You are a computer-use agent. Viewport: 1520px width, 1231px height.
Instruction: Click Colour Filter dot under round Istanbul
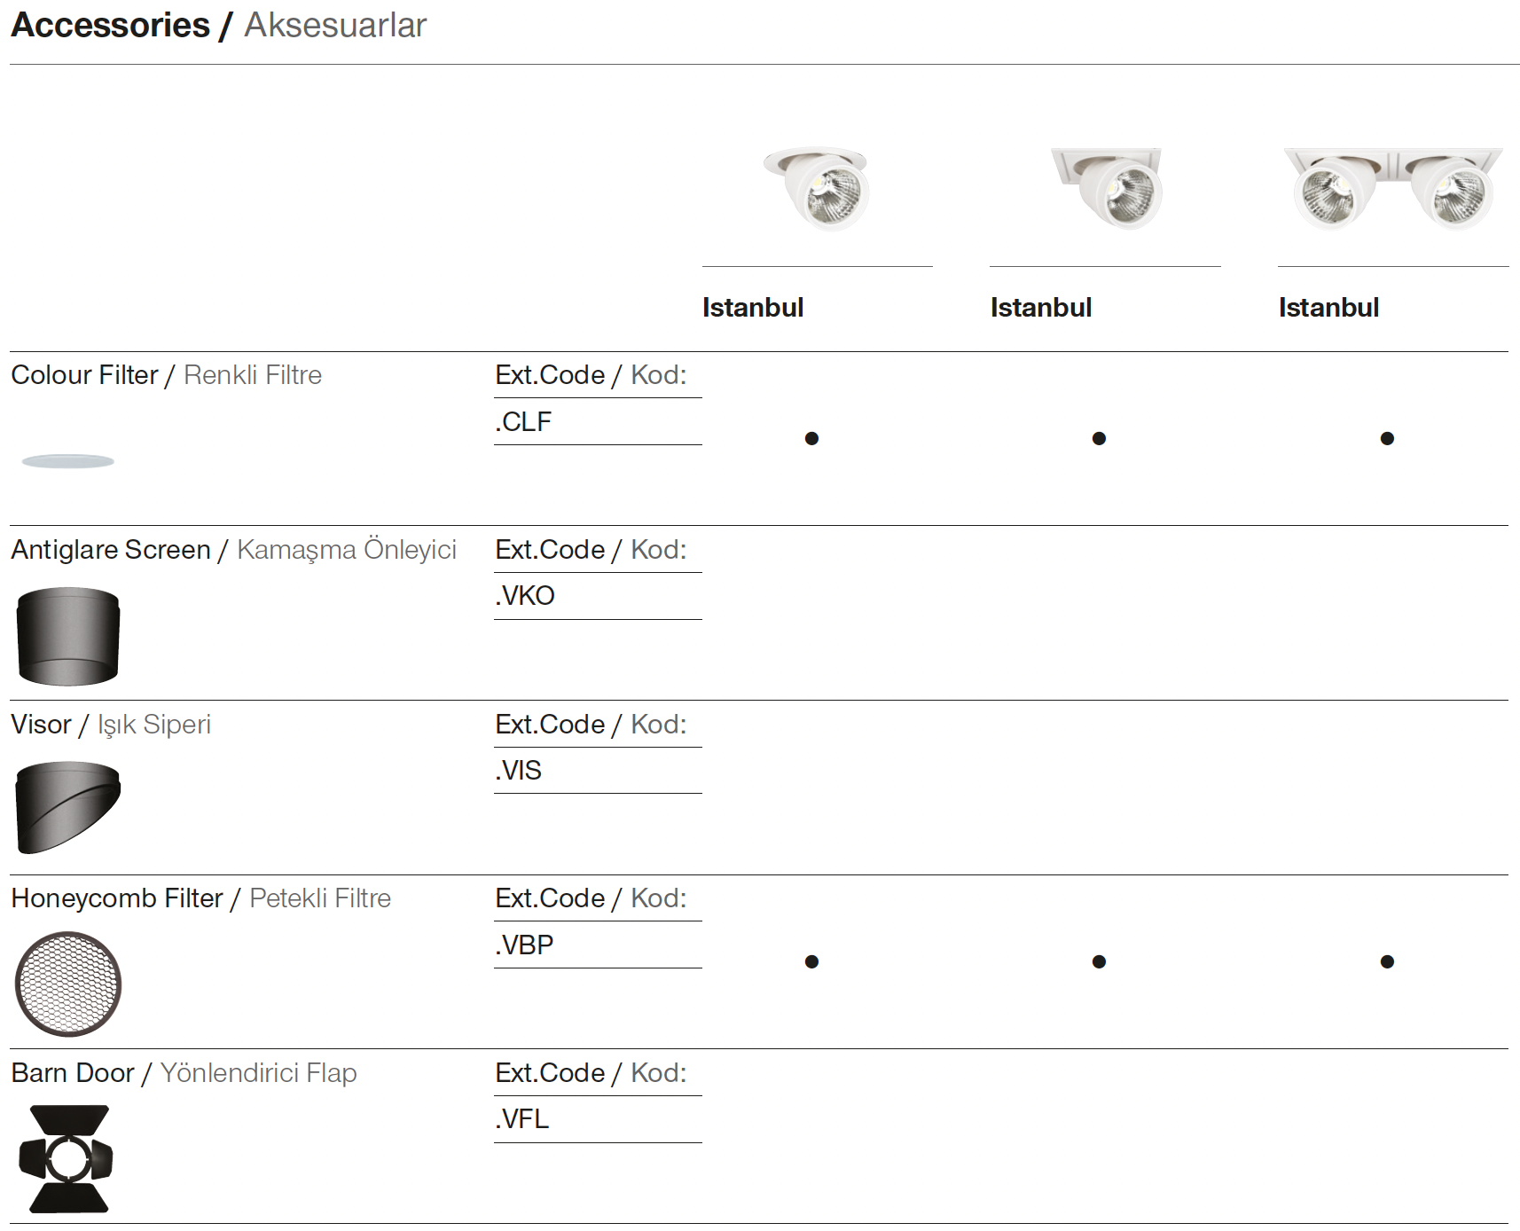click(811, 438)
